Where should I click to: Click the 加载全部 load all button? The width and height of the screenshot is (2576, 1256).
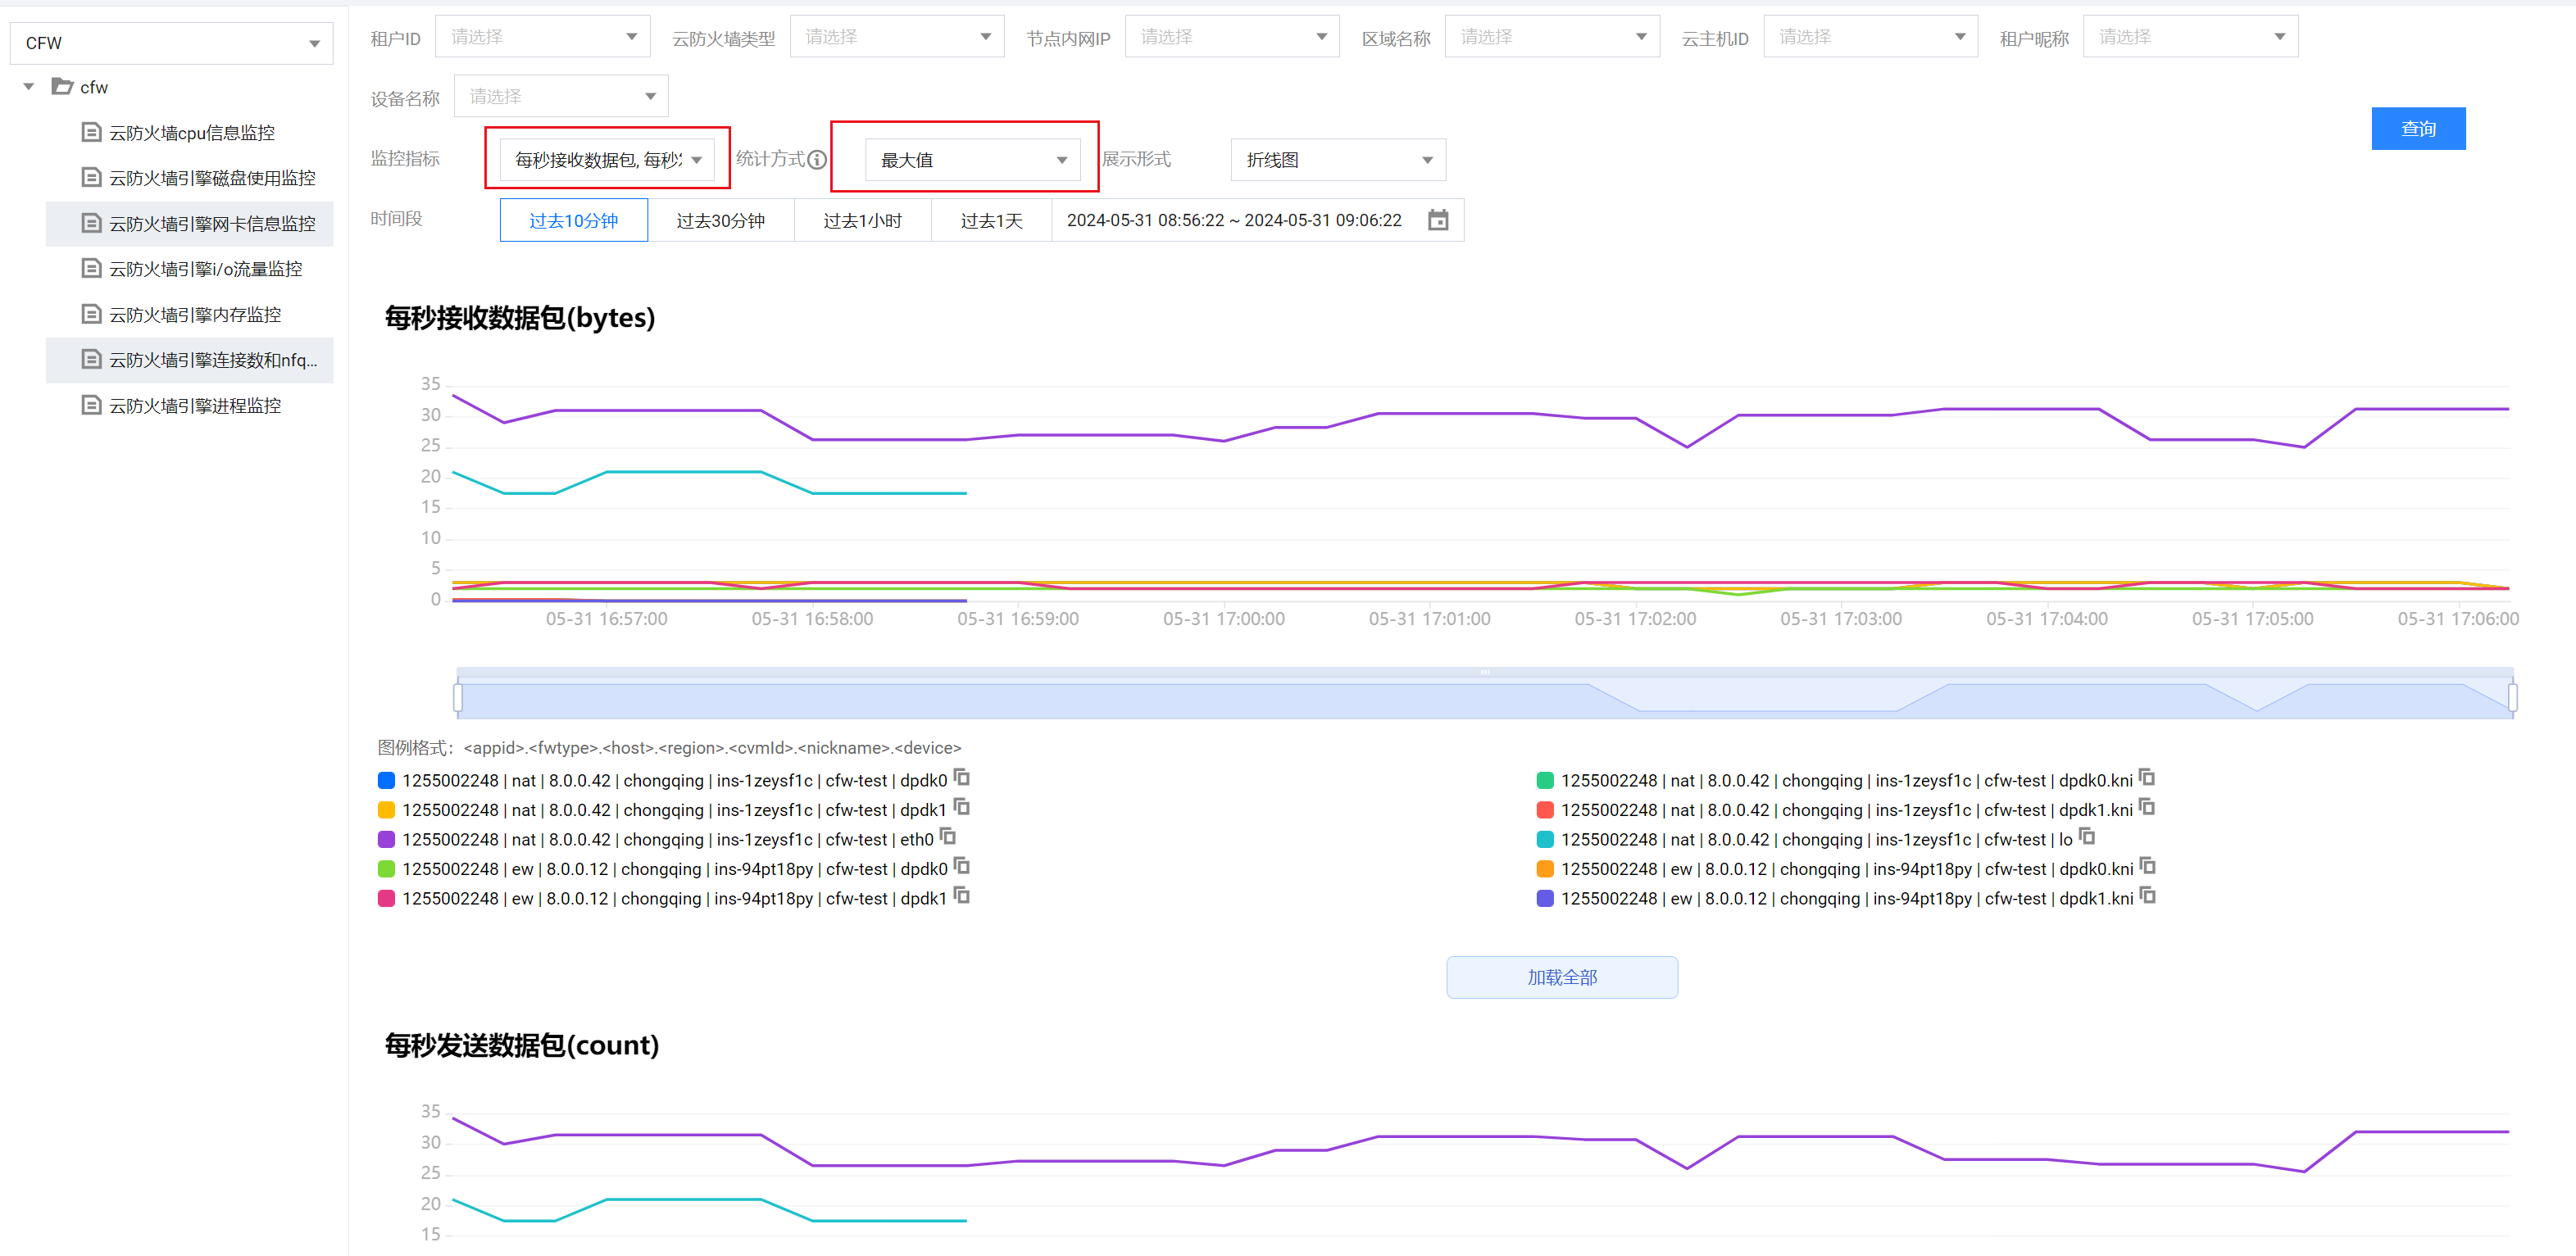pos(1561,977)
